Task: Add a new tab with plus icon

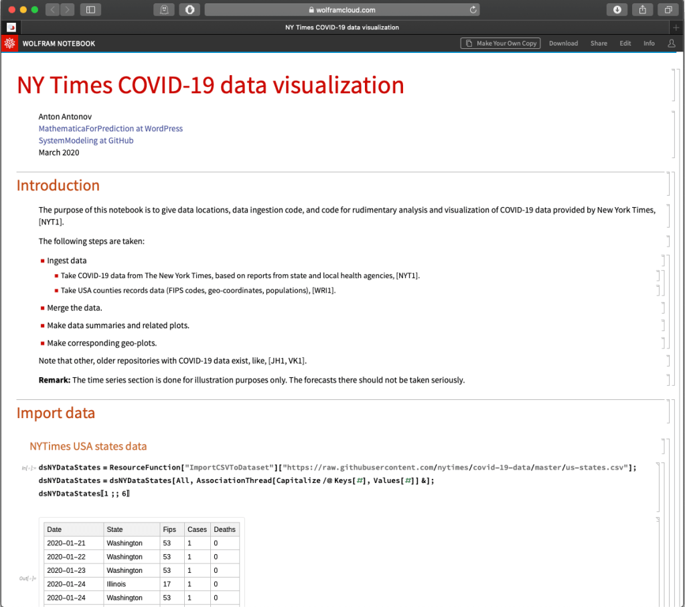Action: [x=676, y=27]
